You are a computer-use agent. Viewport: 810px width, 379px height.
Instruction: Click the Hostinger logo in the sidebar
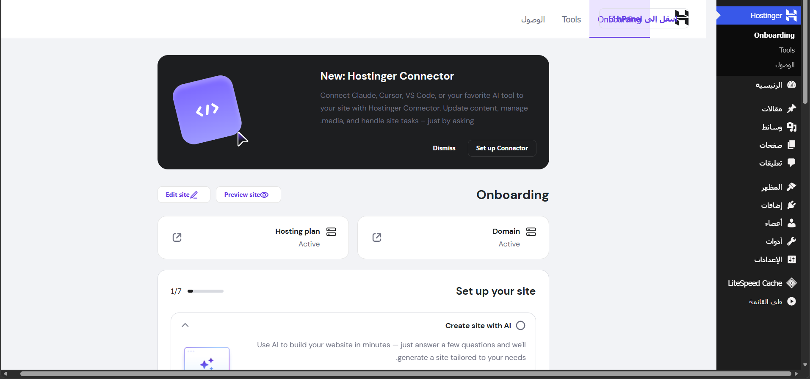(x=791, y=16)
